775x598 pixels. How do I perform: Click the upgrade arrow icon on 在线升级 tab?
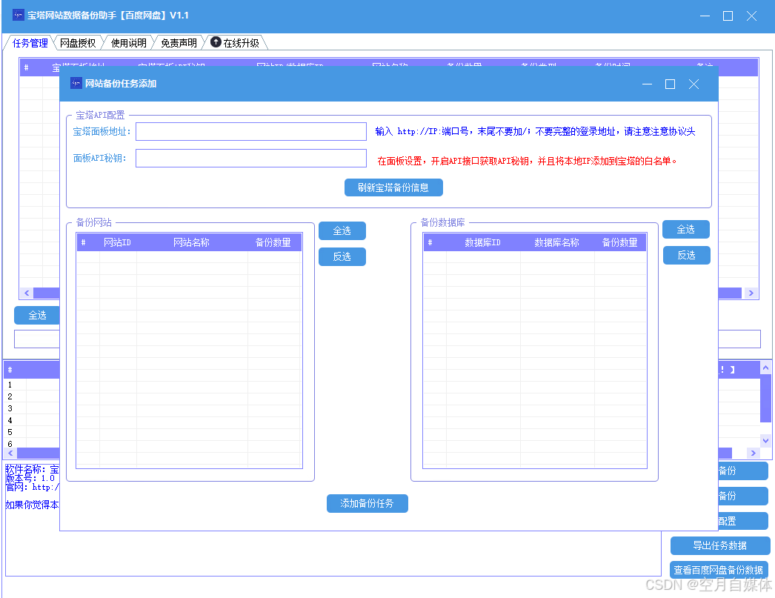tap(216, 42)
